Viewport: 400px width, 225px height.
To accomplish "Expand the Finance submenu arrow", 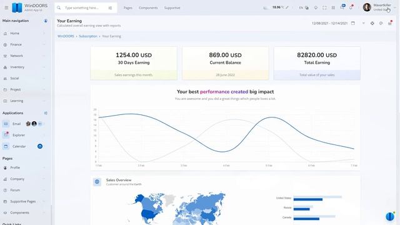I will click(44, 44).
